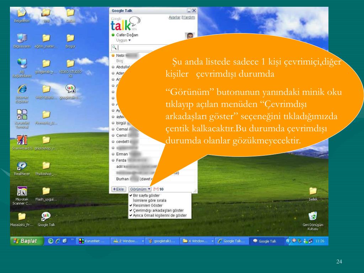The height and width of the screenshot is (273, 364).
Task: Open the Yardım help link
Action: click(189, 17)
